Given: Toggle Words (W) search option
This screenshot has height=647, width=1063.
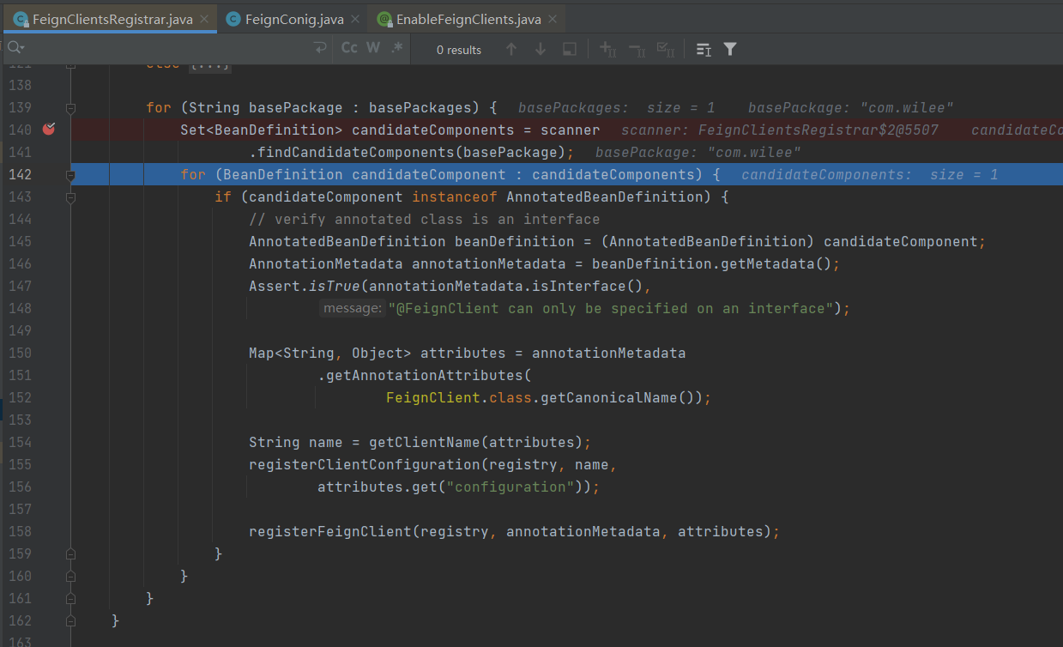Looking at the screenshot, I should 373,48.
